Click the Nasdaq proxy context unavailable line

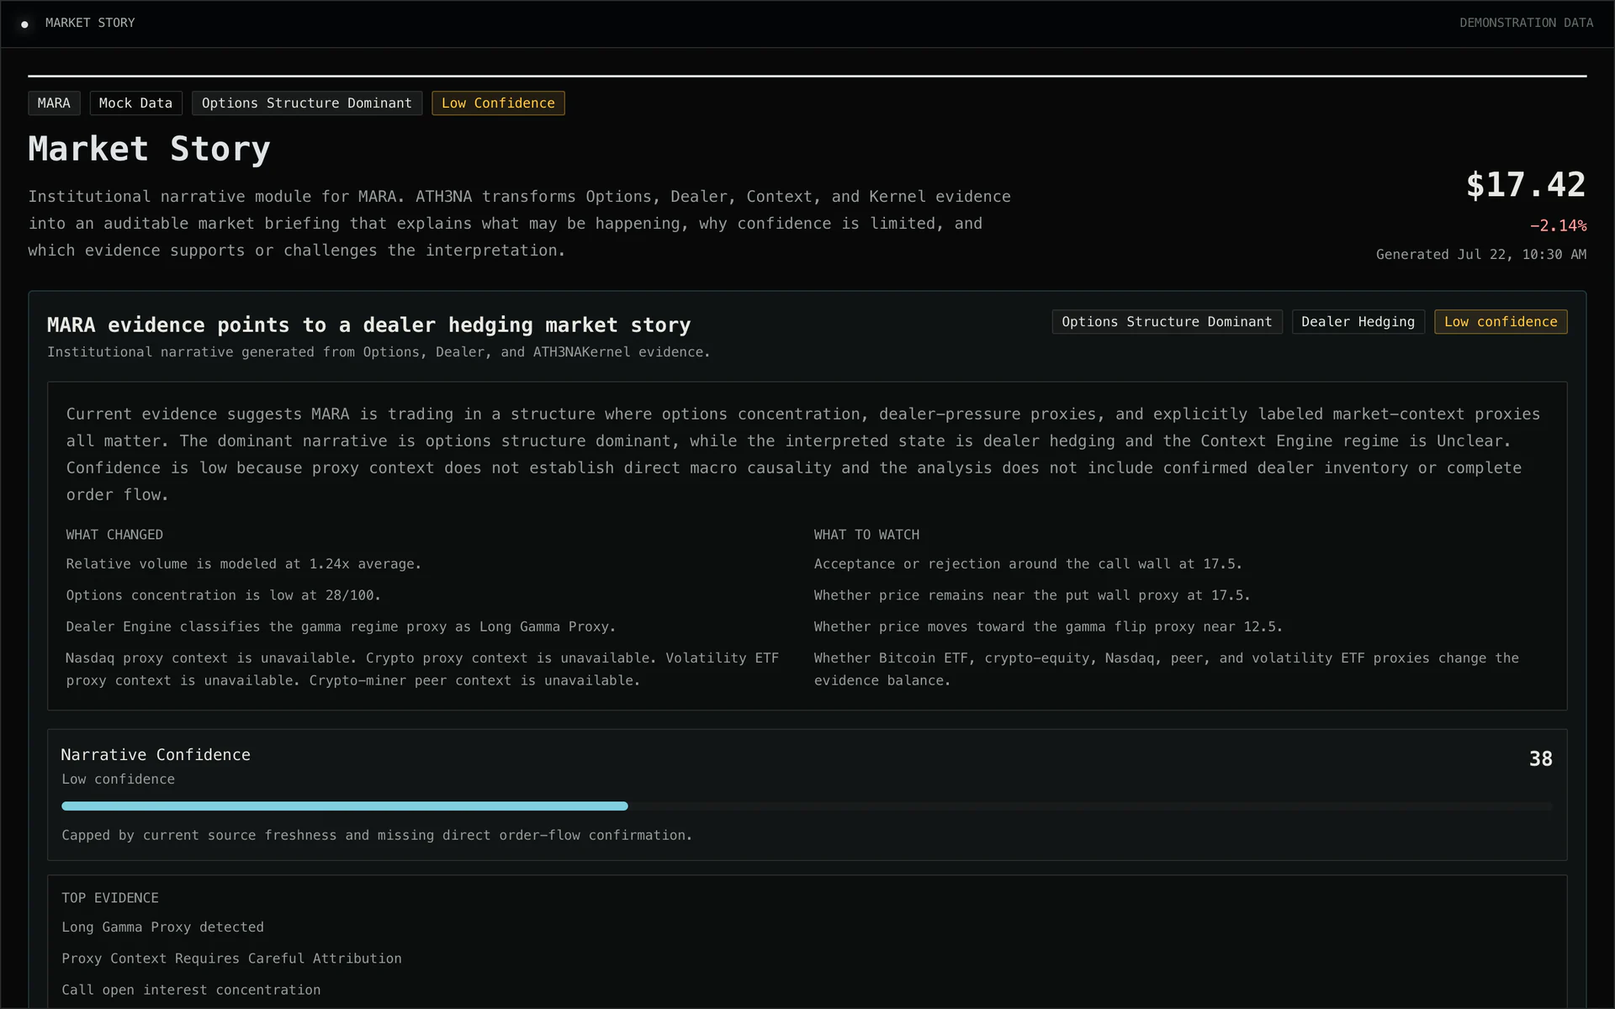pos(422,669)
